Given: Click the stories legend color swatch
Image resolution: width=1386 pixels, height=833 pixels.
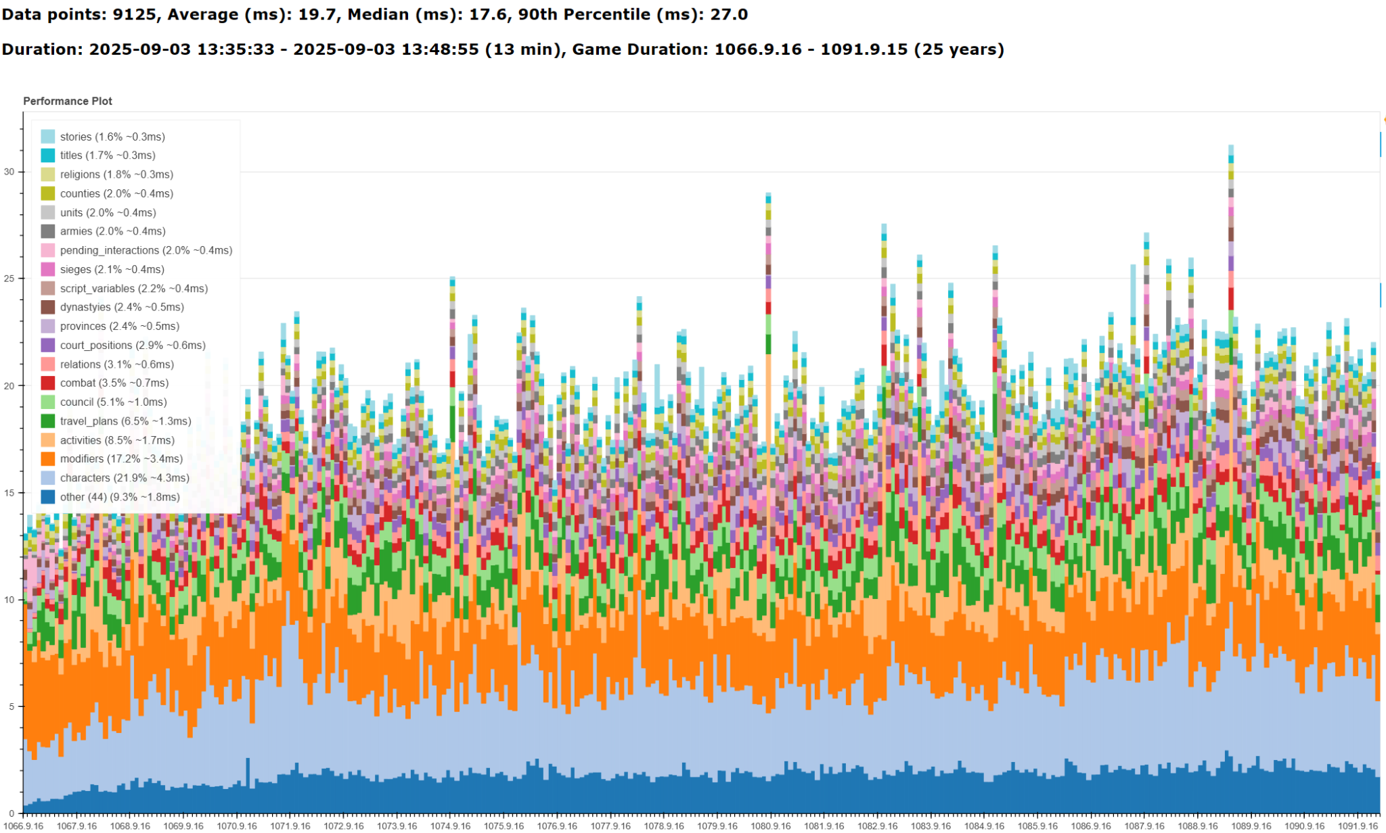Looking at the screenshot, I should [47, 137].
